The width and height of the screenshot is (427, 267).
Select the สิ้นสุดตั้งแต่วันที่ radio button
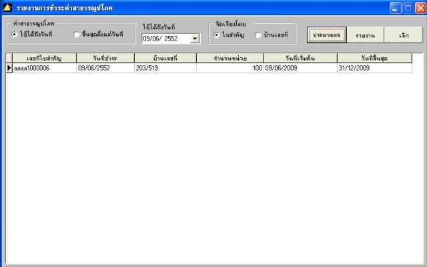(77, 35)
